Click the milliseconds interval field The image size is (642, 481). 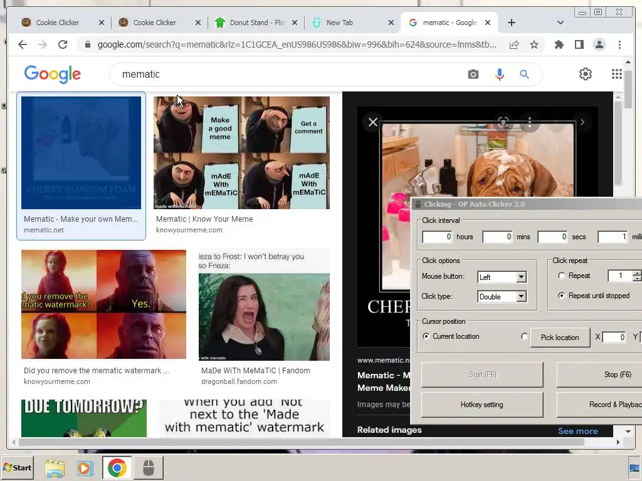[x=613, y=237]
